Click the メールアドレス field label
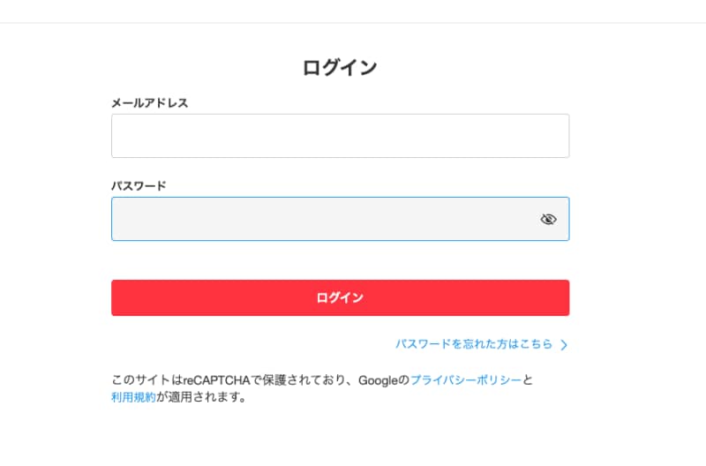 [149, 103]
